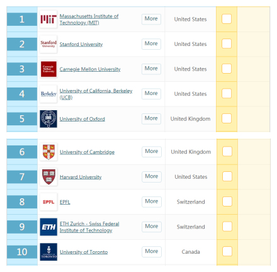Open the Harvard University link
277x272 pixels.
pyautogui.click(x=81, y=177)
